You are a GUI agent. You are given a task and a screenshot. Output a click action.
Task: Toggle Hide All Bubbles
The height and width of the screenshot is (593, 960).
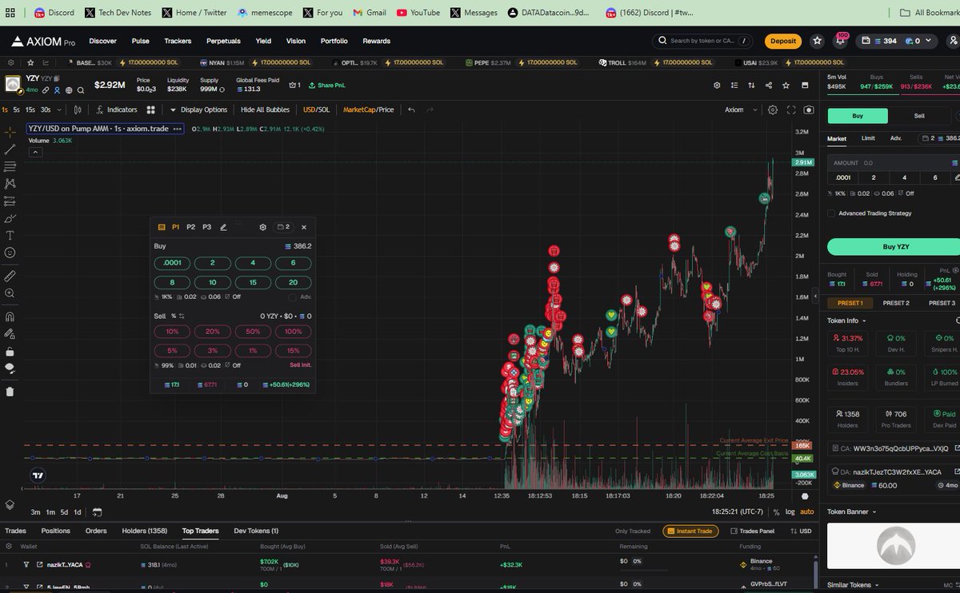point(265,109)
